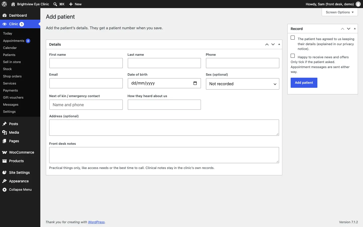Click the Collapse Menu arrow icon
Screen dimensions: 363x227
(x=5, y=190)
